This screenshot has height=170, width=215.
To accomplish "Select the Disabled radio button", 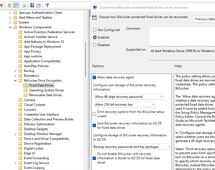I will (95, 45).
